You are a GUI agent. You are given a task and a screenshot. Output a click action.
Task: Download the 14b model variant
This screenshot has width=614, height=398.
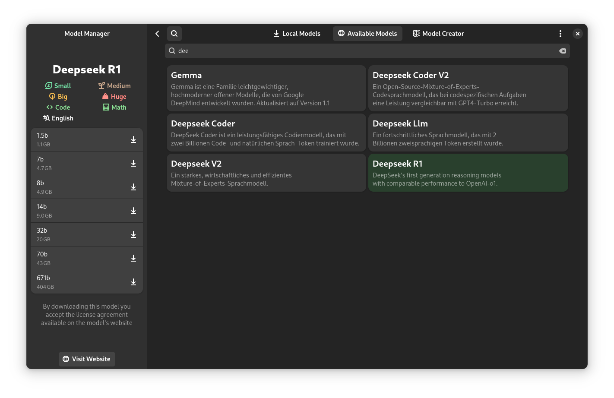coord(133,211)
